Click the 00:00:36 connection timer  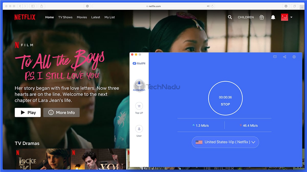coord(225,97)
